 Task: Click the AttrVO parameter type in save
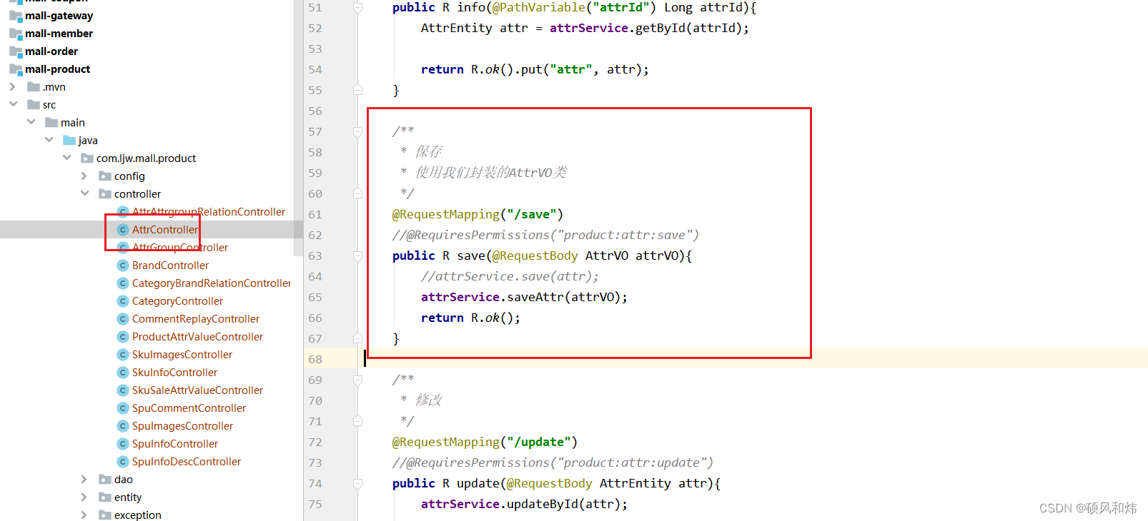607,256
